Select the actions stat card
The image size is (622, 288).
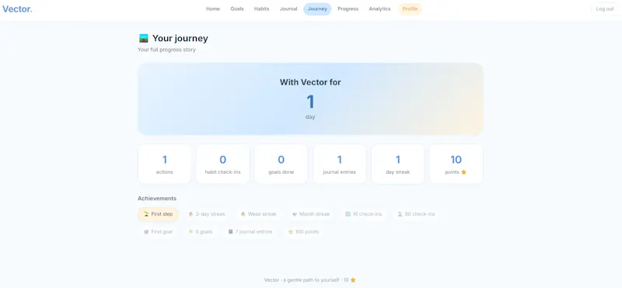(165, 164)
